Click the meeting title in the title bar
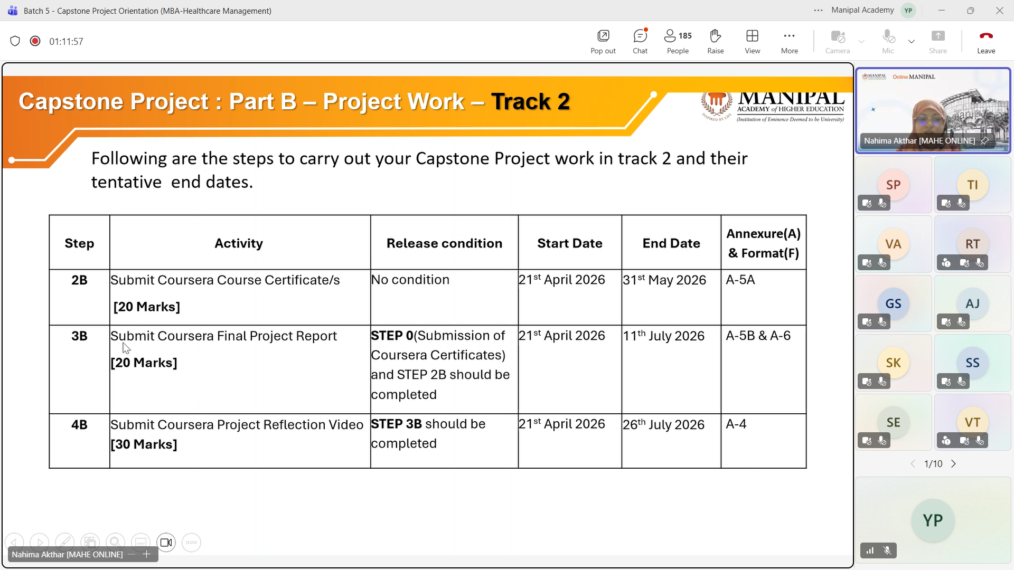Screen dimensions: 1014x570 (x=147, y=11)
